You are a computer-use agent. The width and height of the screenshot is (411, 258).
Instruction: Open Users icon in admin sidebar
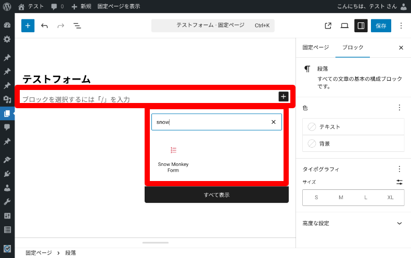pos(7,188)
